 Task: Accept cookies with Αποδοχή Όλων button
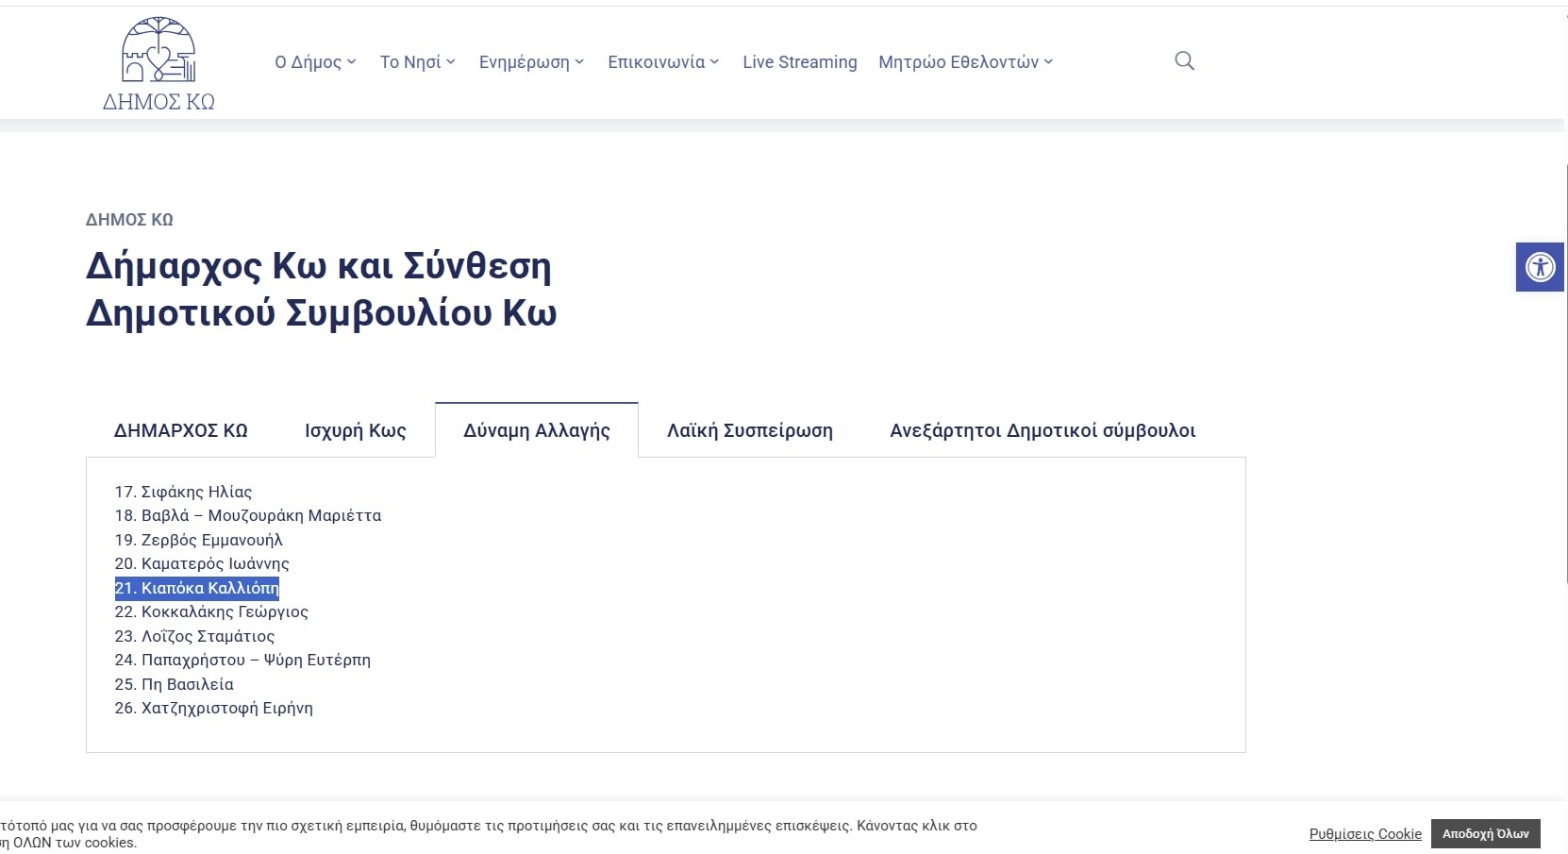1486,834
